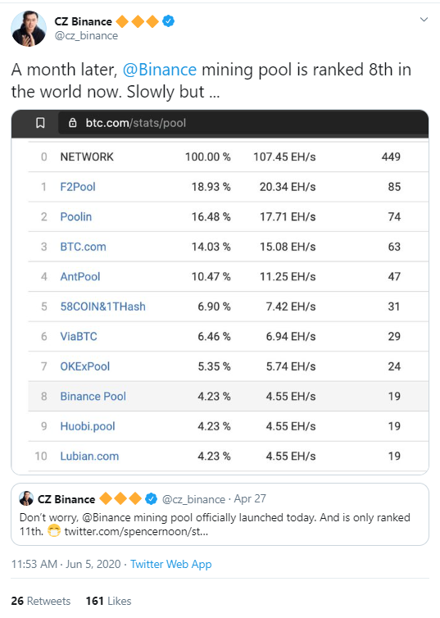
Task: Open the @Binance mention link
Action: tap(160, 70)
